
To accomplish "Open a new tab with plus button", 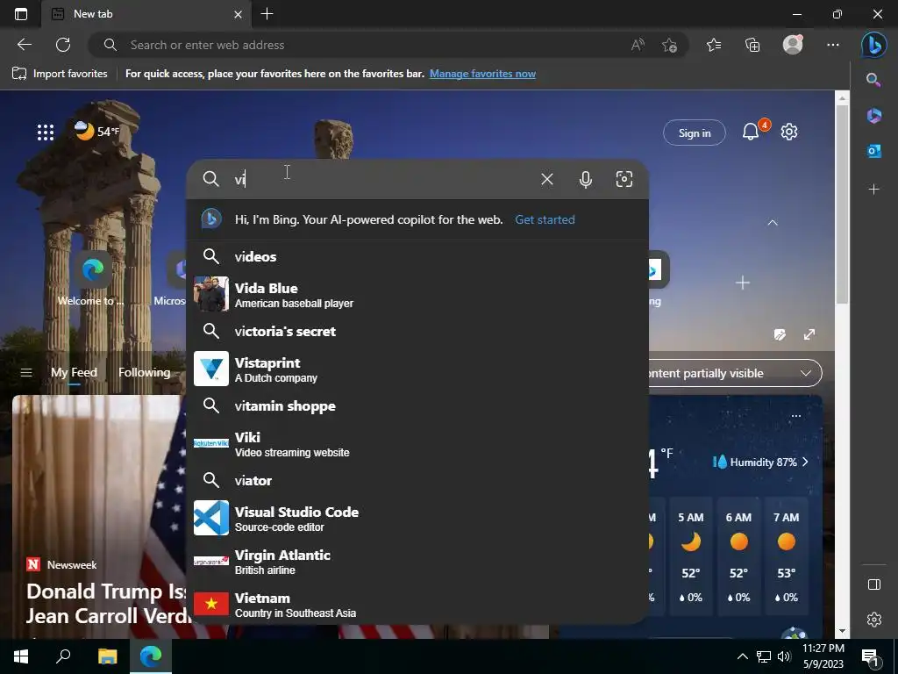I will (267, 14).
